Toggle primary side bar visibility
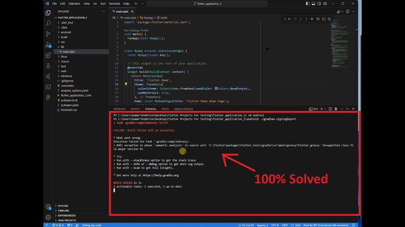Screen dimensions: 405x227 pyautogui.click(x=308, y=3)
